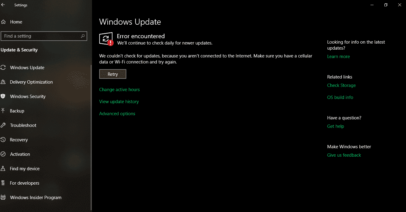Click the Windows Update sync arrows icon in the sidebar

click(x=3, y=68)
